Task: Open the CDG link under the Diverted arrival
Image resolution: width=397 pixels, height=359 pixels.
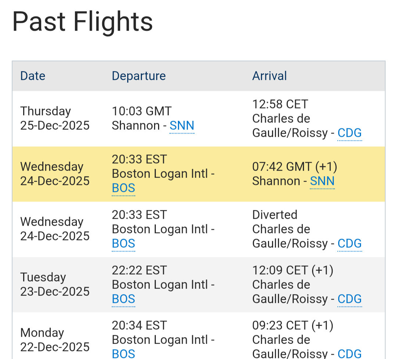Action: click(350, 244)
